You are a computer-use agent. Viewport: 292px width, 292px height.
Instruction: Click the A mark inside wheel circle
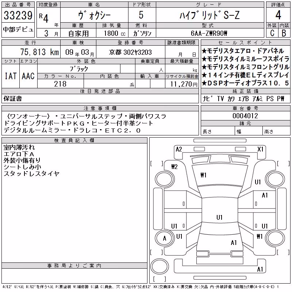click(x=165, y=238)
